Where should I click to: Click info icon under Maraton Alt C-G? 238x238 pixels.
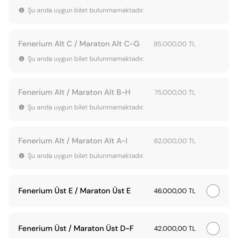coord(21,59)
